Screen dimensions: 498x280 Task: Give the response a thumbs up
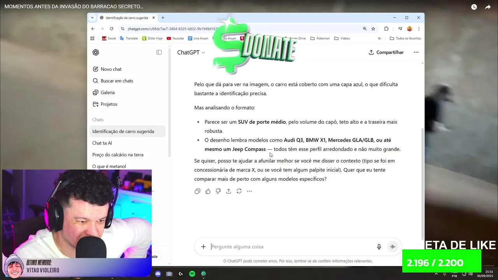pos(208,191)
